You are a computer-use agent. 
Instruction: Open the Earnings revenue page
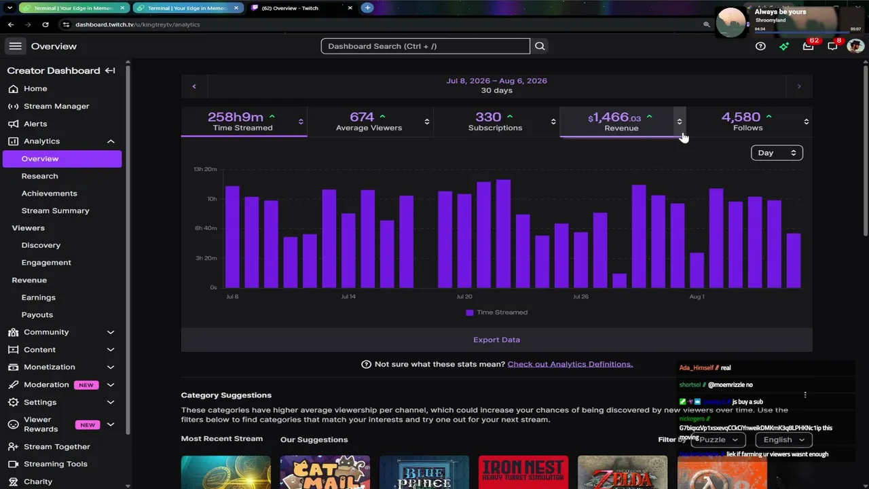[38, 297]
